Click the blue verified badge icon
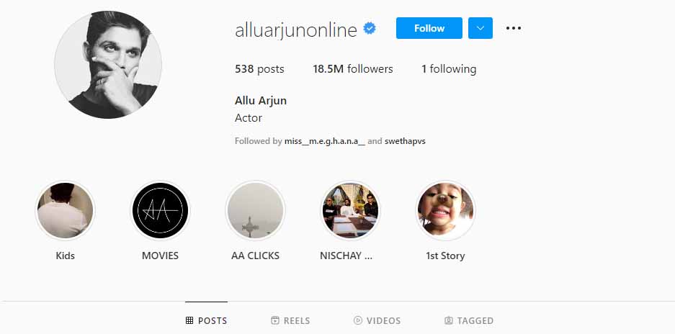 coord(370,28)
